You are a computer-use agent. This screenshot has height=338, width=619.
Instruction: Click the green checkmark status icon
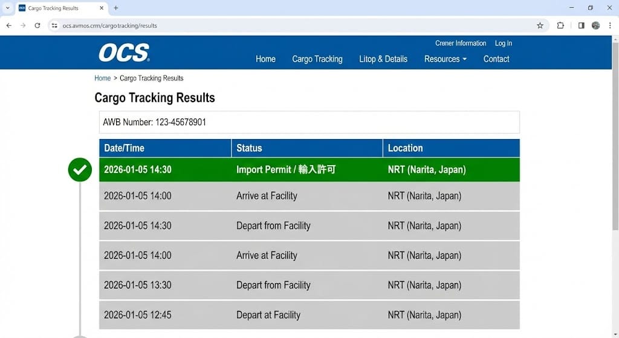point(80,170)
